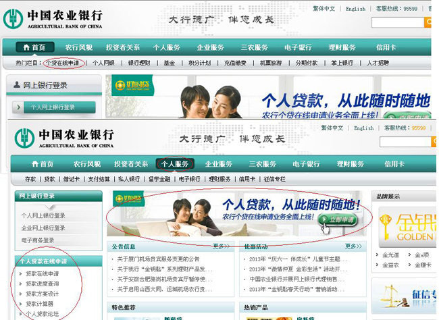
Task: Open 充值缴费 hot column link
Action: click(235, 63)
